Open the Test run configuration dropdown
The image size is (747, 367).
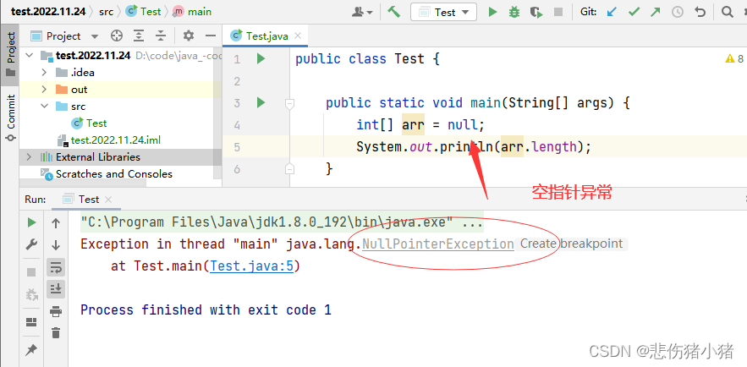click(443, 12)
